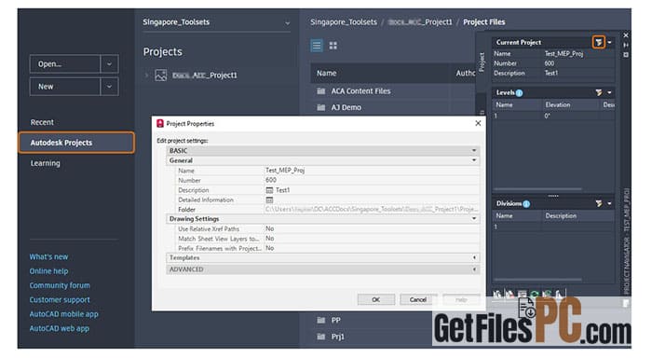Toggle Match Sheet View Layers value
Viewport: 652px width, 358px height.
click(x=372, y=238)
